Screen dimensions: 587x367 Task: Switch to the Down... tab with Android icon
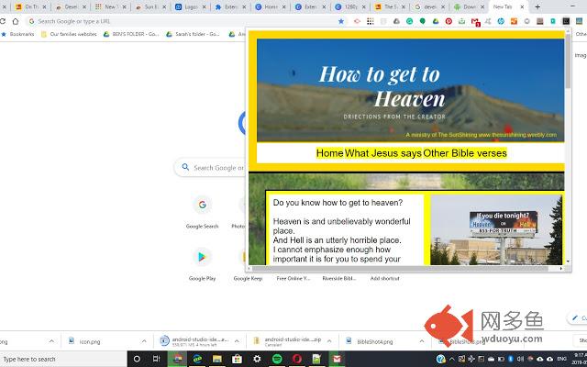coord(469,6)
